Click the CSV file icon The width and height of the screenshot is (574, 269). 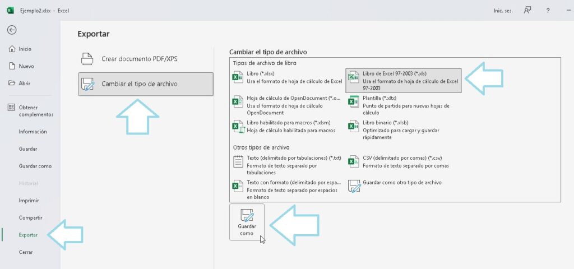[x=353, y=162]
